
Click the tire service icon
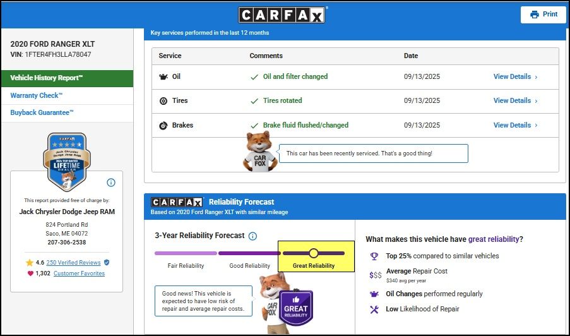(x=163, y=101)
